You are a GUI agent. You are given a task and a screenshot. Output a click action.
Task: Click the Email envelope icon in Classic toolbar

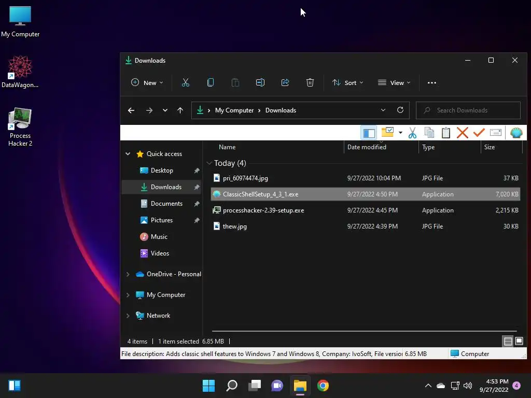click(x=495, y=132)
